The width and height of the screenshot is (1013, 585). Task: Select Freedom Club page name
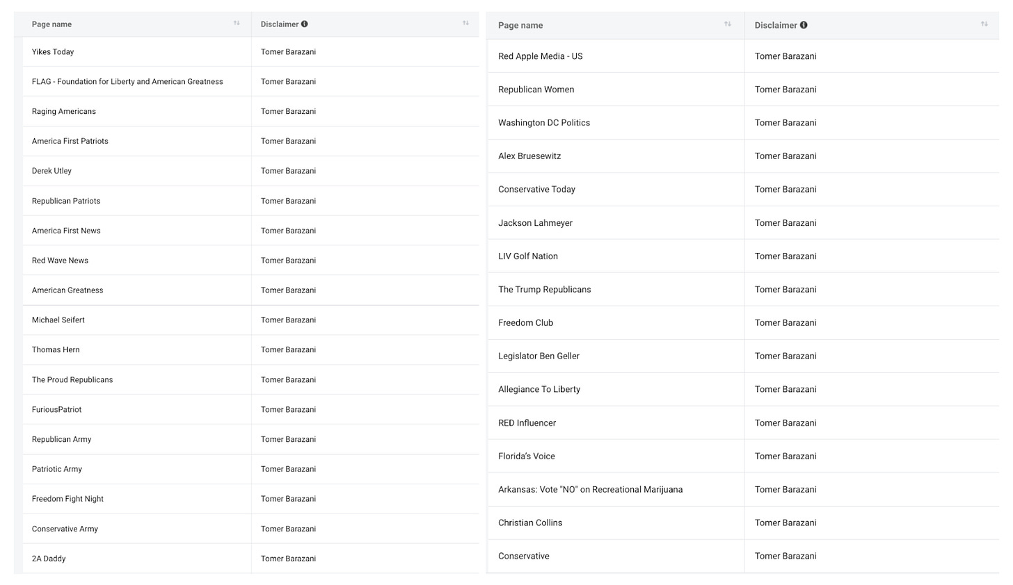coord(526,323)
